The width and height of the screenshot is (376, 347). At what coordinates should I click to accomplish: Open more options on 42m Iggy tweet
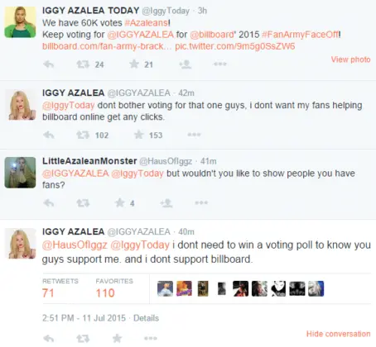tap(194, 135)
